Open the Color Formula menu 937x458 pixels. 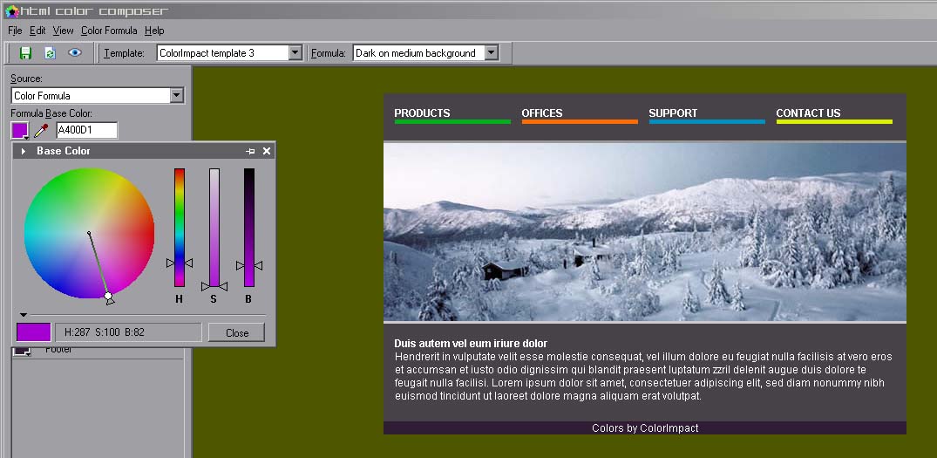point(109,31)
